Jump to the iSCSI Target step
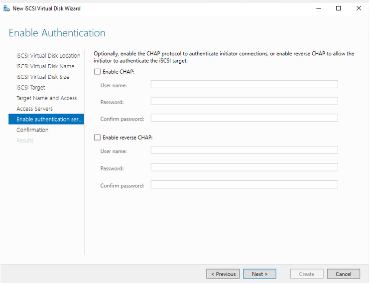Viewport: 370px width, 284px height. pyautogui.click(x=31, y=88)
